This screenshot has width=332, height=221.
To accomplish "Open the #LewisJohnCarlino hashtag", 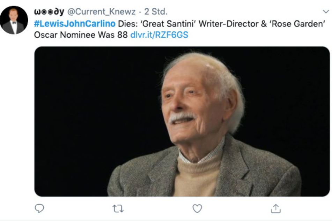I will pos(75,24).
